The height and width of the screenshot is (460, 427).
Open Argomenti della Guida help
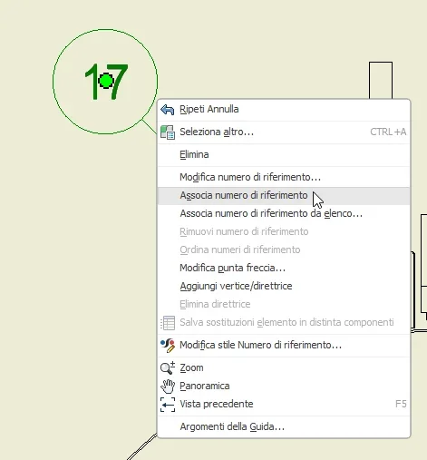(232, 426)
